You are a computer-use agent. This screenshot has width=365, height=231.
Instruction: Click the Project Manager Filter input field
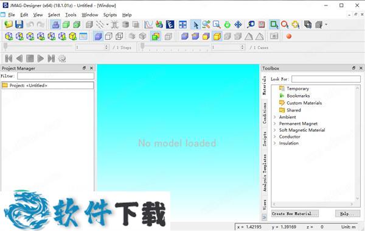(x=55, y=76)
